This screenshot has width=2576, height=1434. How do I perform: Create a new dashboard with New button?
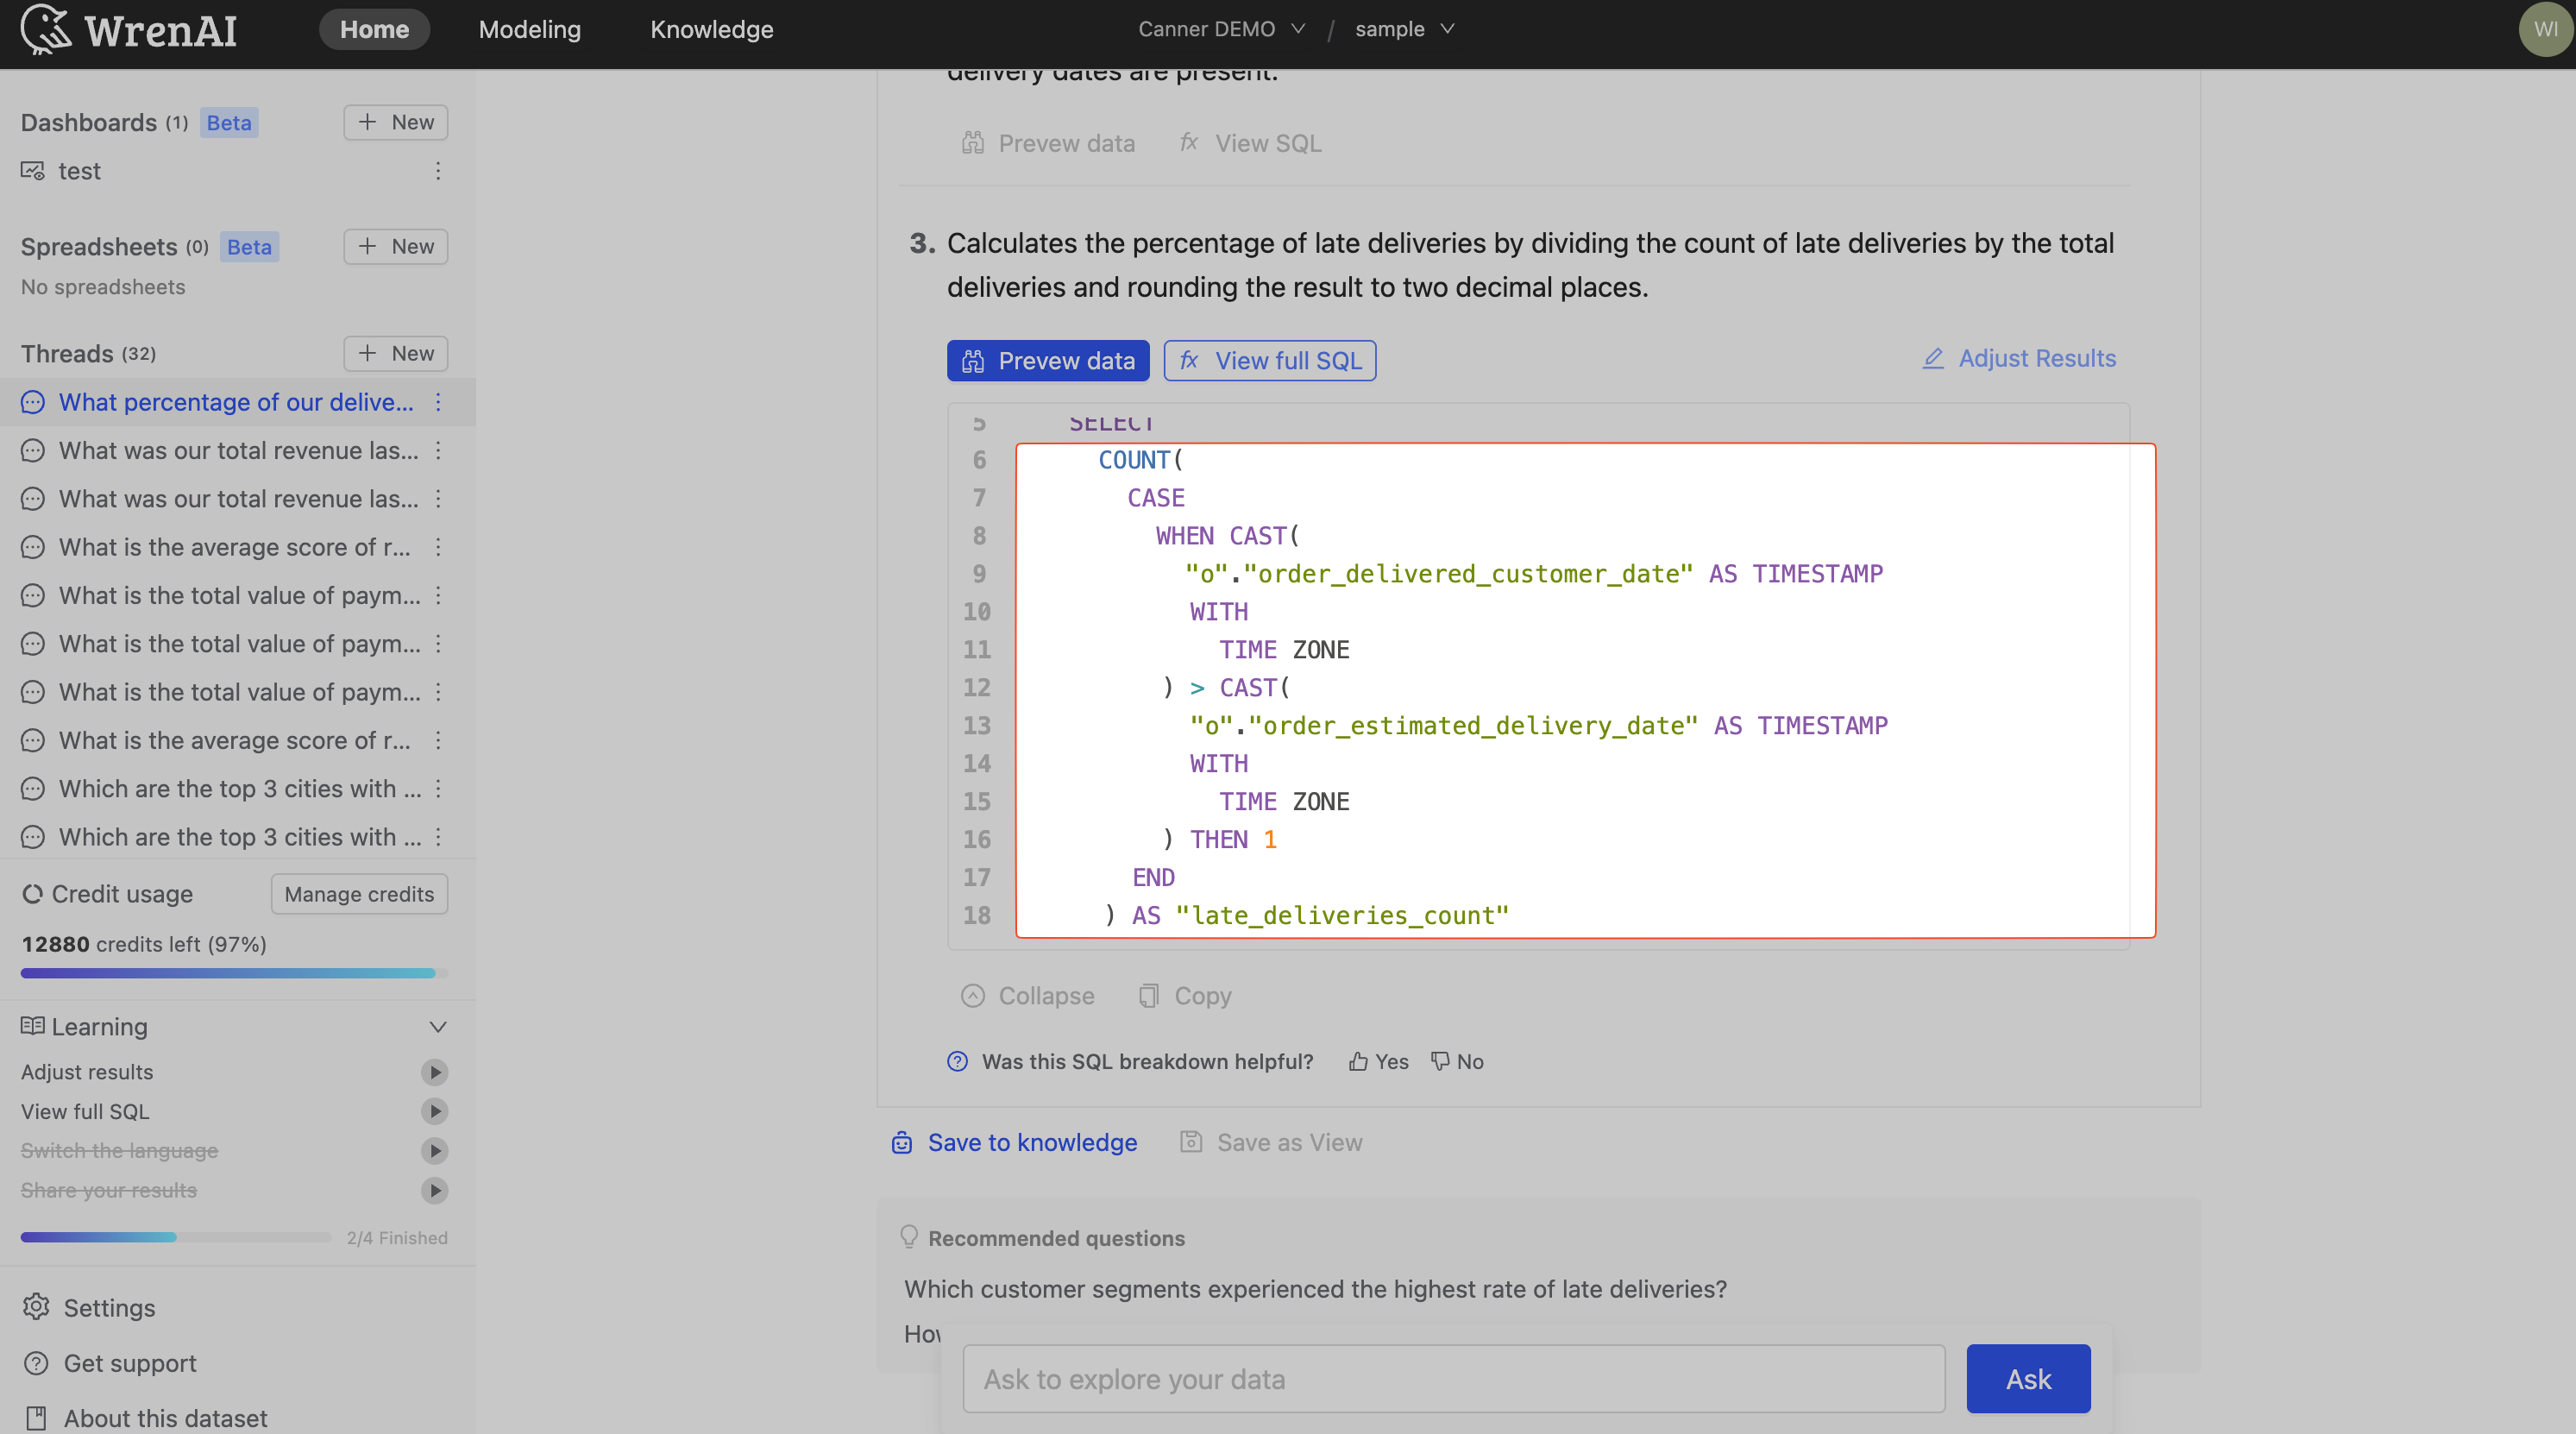[x=396, y=122]
